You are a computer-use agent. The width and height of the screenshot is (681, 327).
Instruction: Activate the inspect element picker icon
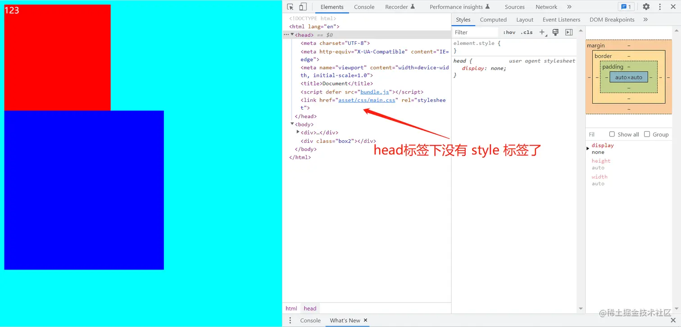tap(290, 7)
